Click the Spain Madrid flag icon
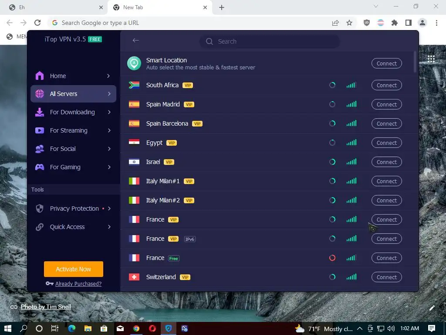Screen dimensions: 446x335 click(134, 104)
